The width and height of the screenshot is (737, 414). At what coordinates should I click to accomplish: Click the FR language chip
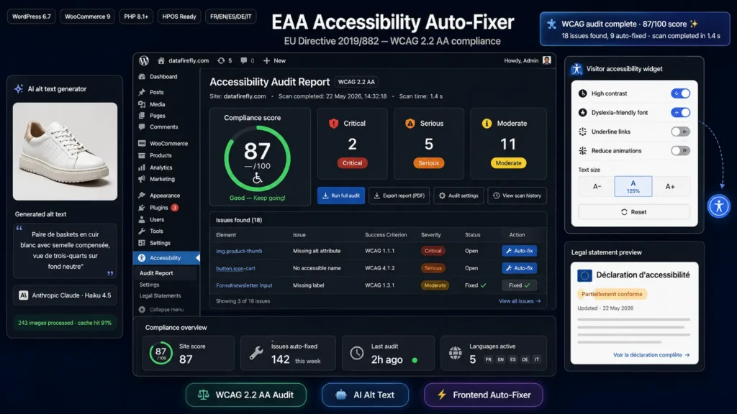[x=489, y=359]
